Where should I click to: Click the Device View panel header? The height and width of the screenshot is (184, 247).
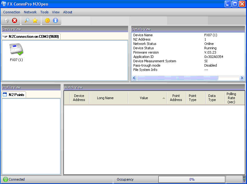65,29
